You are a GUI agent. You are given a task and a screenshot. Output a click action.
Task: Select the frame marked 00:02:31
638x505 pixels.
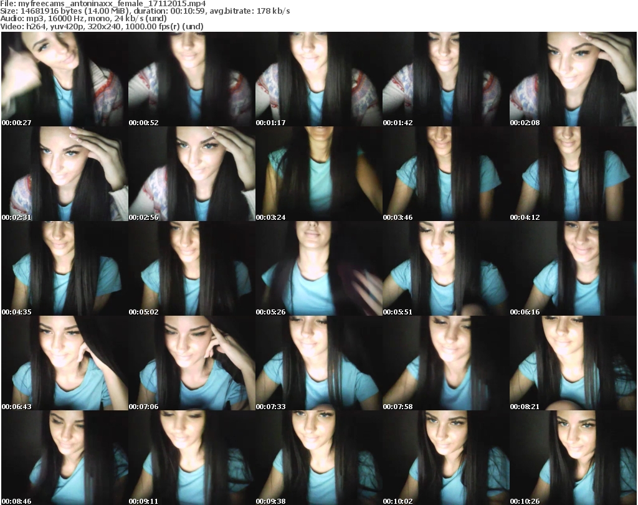[65, 174]
